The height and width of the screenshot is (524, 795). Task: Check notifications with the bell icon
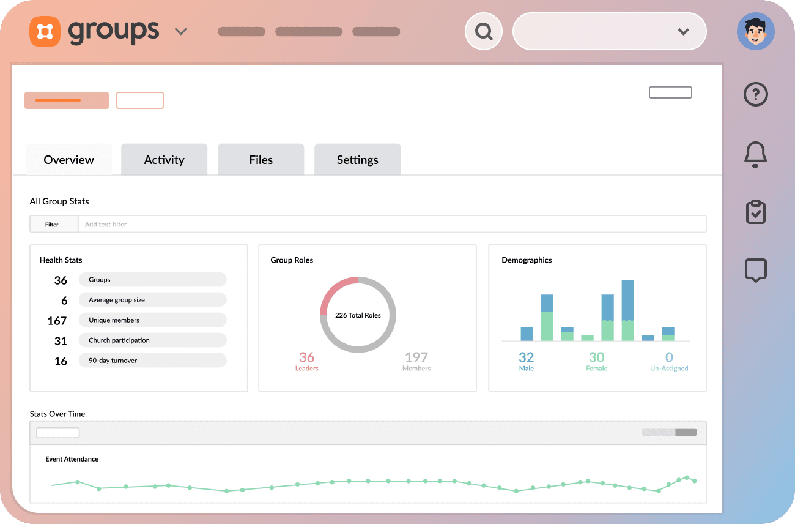point(755,155)
